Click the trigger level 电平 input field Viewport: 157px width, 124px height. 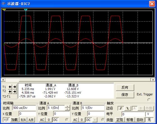point(133,114)
